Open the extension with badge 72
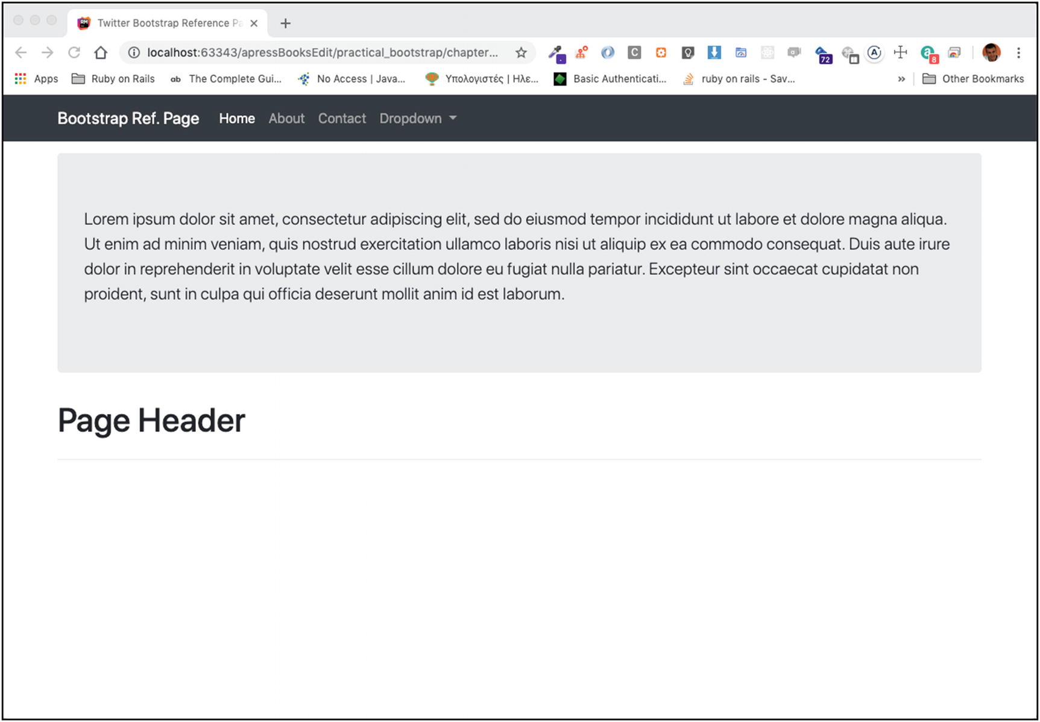 click(x=823, y=54)
